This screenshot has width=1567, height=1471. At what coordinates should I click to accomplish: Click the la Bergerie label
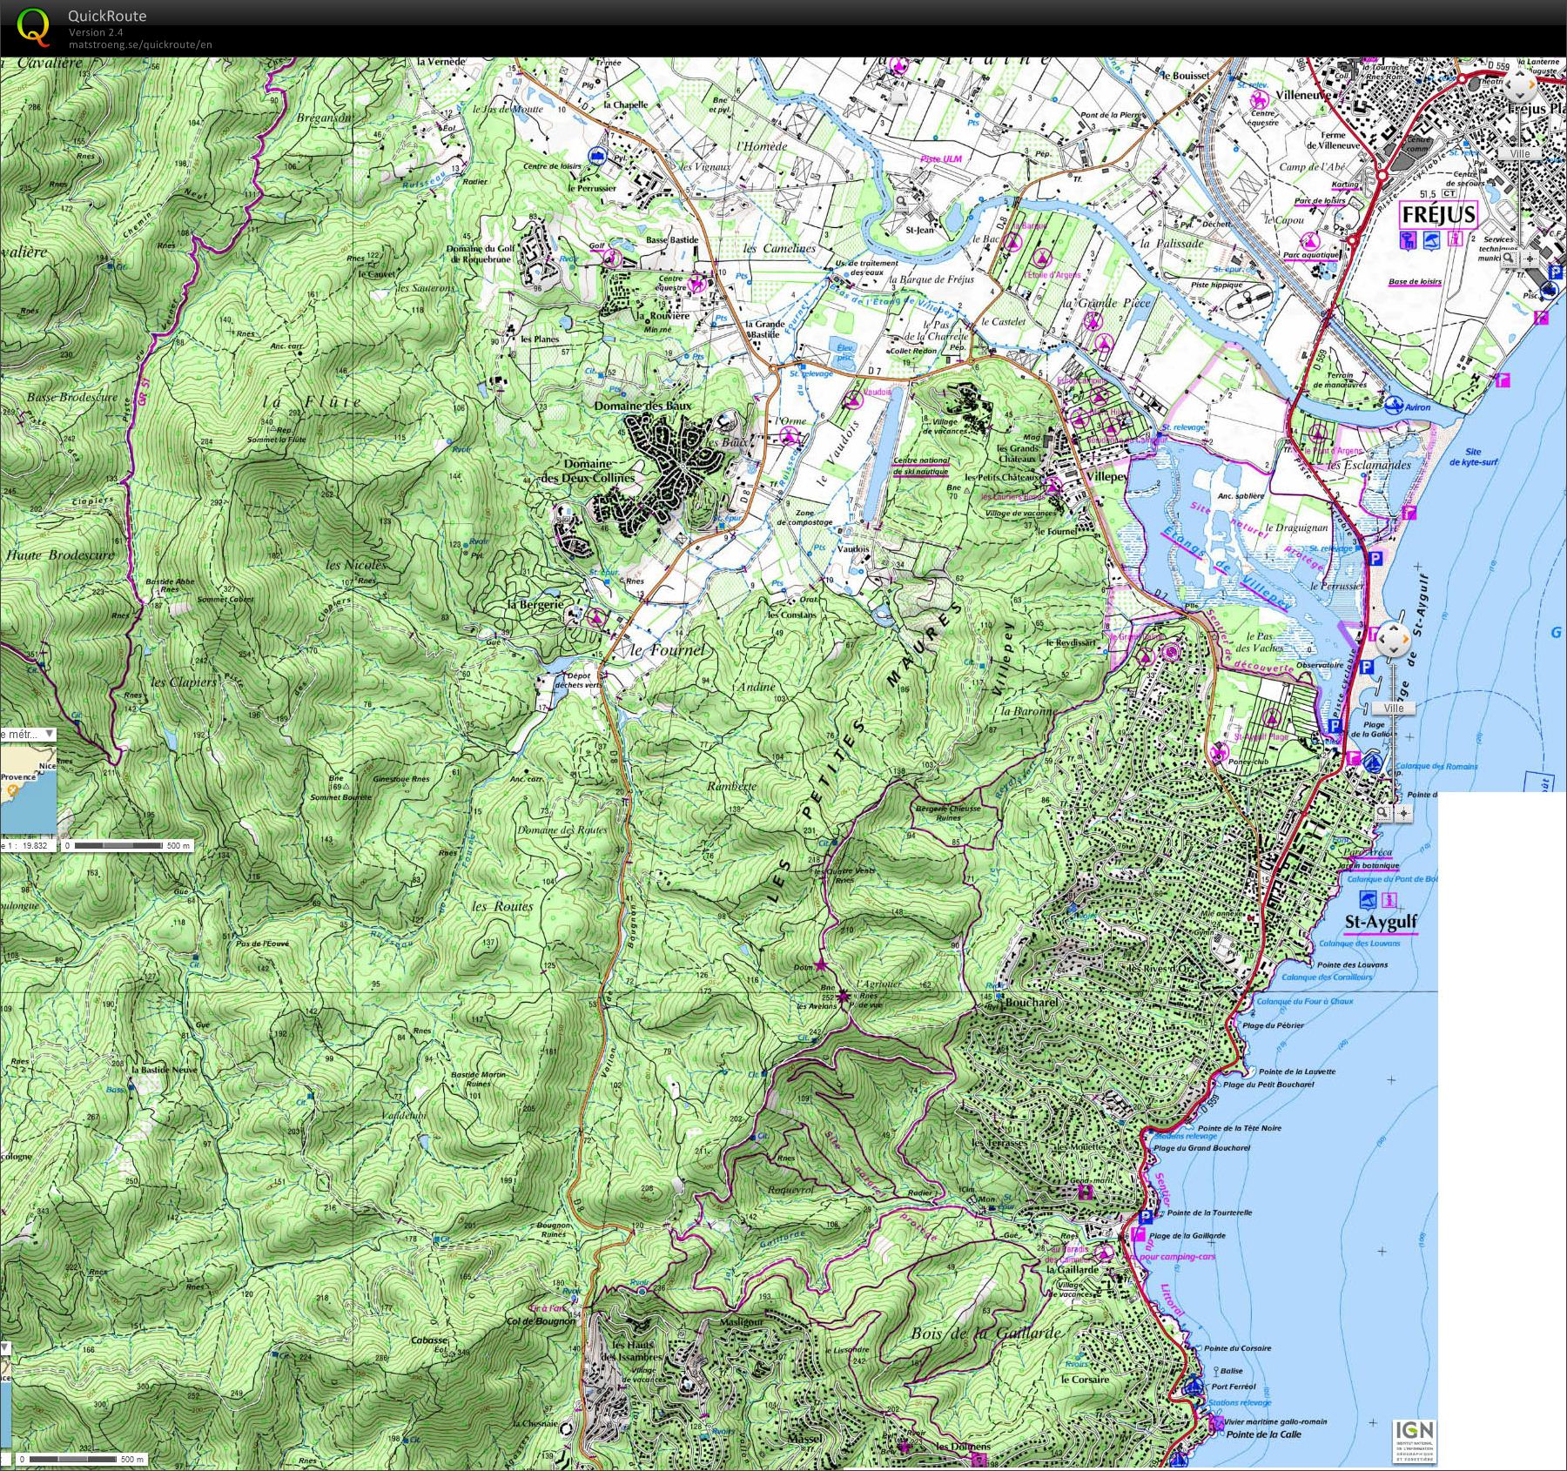(x=535, y=603)
